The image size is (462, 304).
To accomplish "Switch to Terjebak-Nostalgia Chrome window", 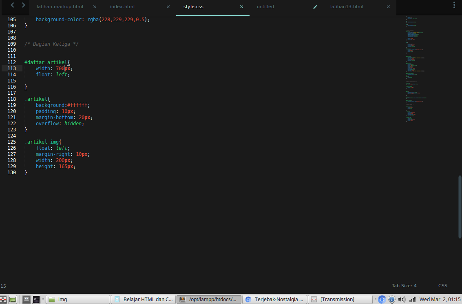I will click(x=274, y=300).
